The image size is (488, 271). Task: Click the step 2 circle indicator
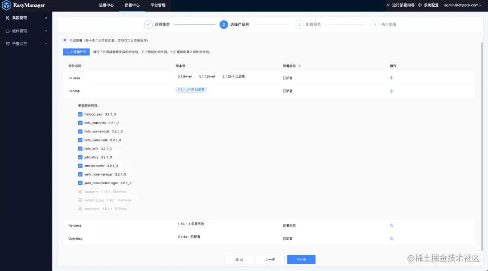pos(224,24)
